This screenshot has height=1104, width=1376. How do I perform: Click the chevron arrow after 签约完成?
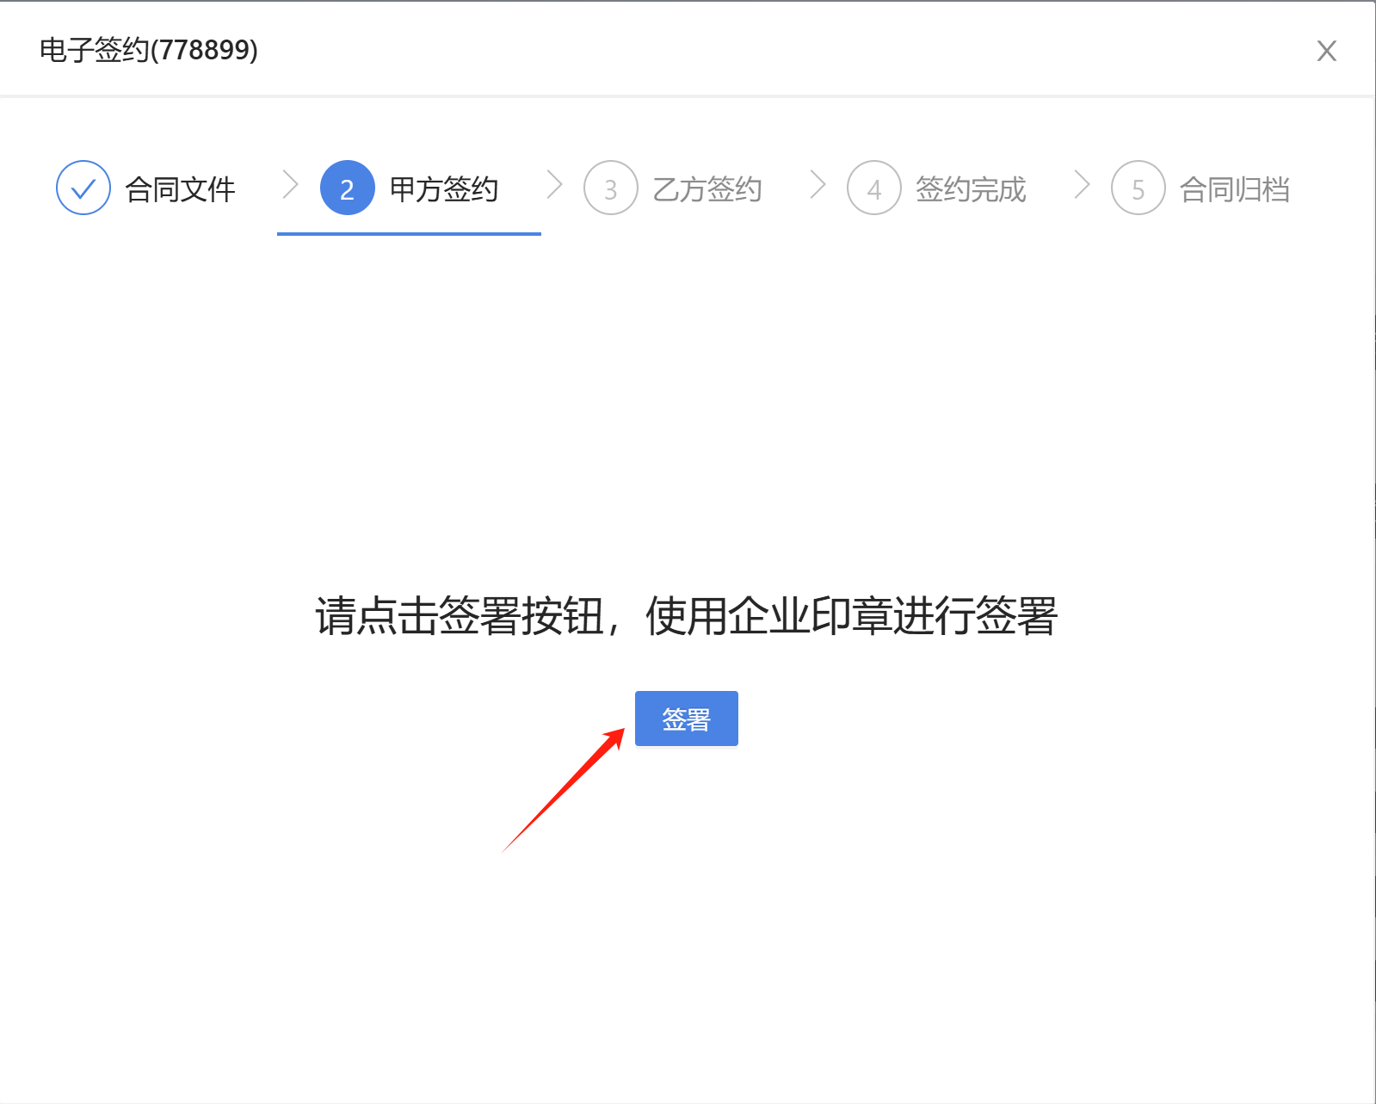pos(1083,184)
